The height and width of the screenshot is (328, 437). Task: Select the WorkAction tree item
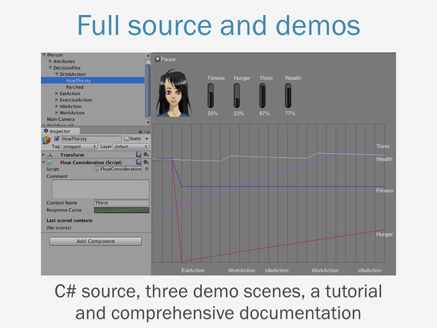72,113
